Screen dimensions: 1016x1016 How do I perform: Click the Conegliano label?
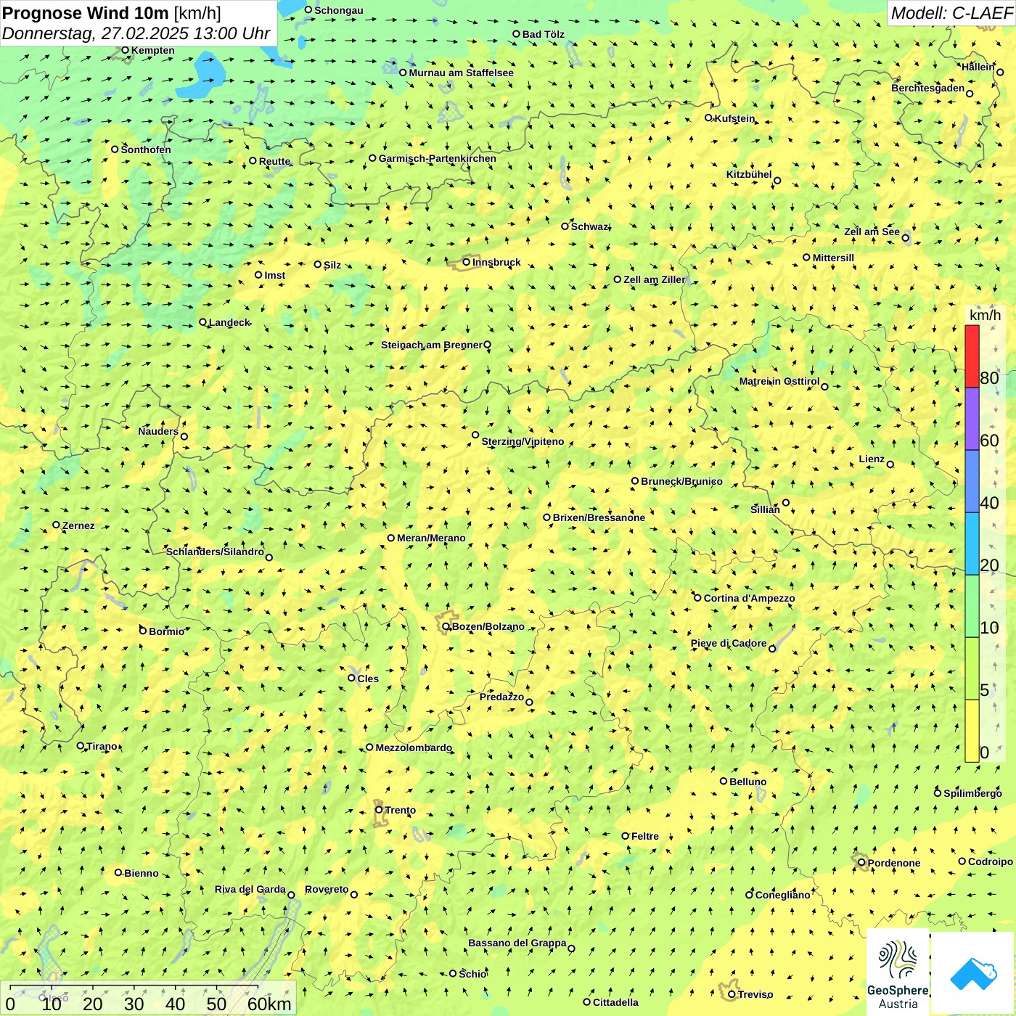click(782, 895)
